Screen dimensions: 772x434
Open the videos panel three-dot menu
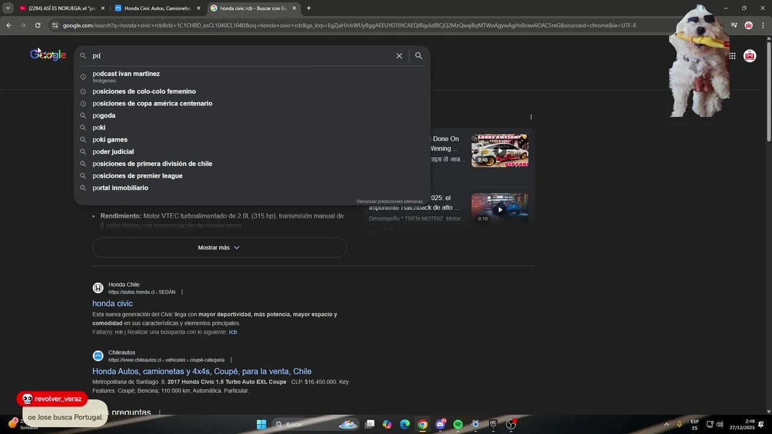531,117
